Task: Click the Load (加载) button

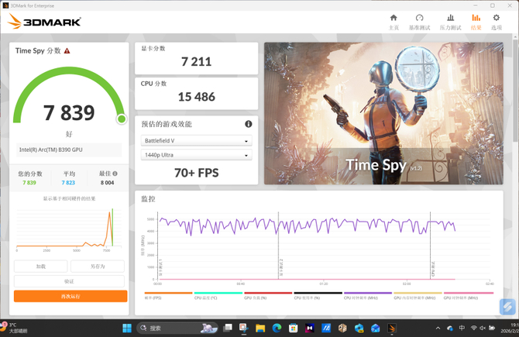Action: (x=41, y=267)
